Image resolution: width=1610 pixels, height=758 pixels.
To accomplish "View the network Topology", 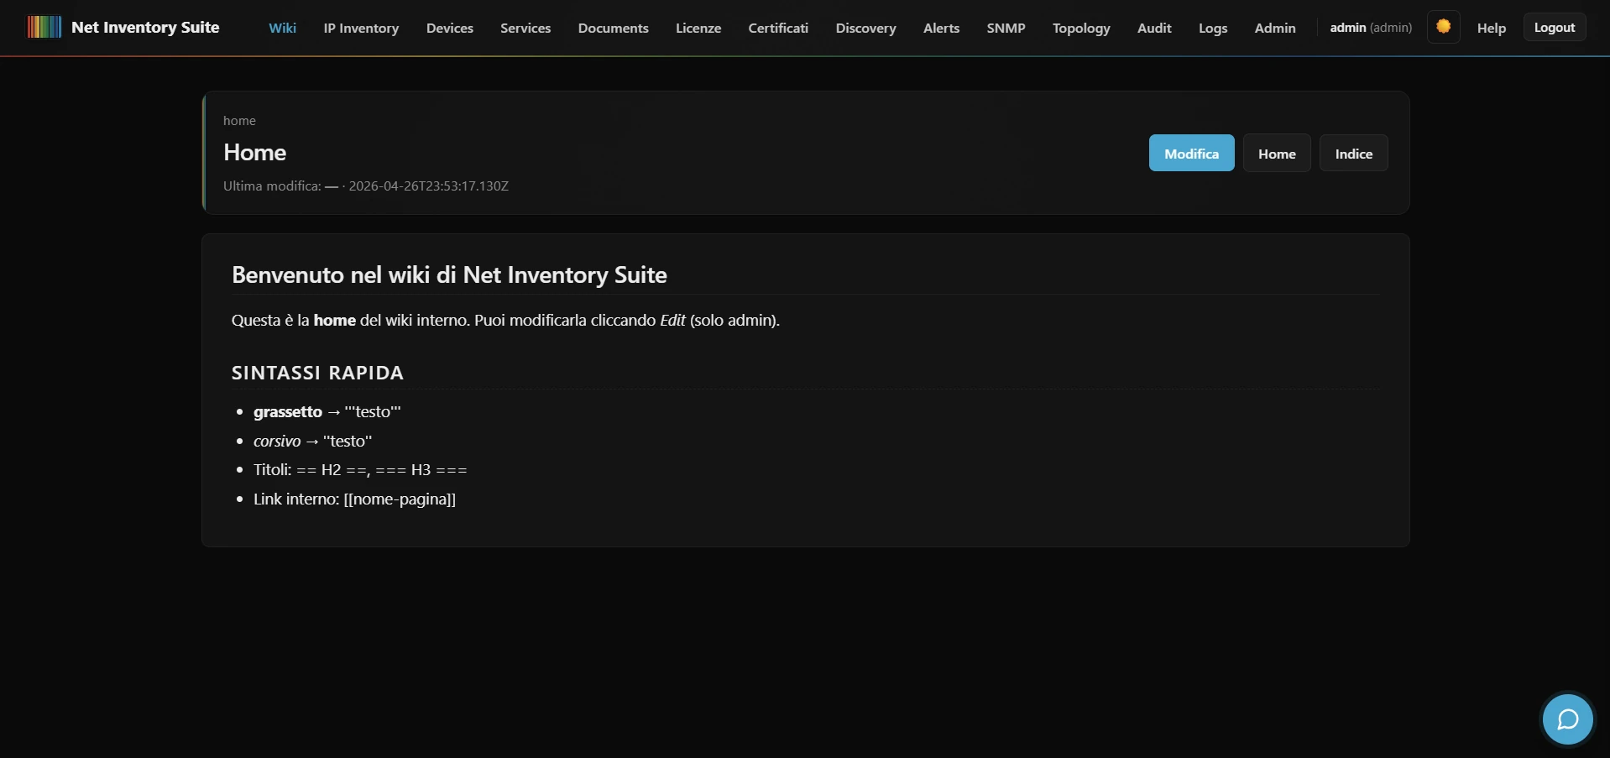I will [1081, 28].
